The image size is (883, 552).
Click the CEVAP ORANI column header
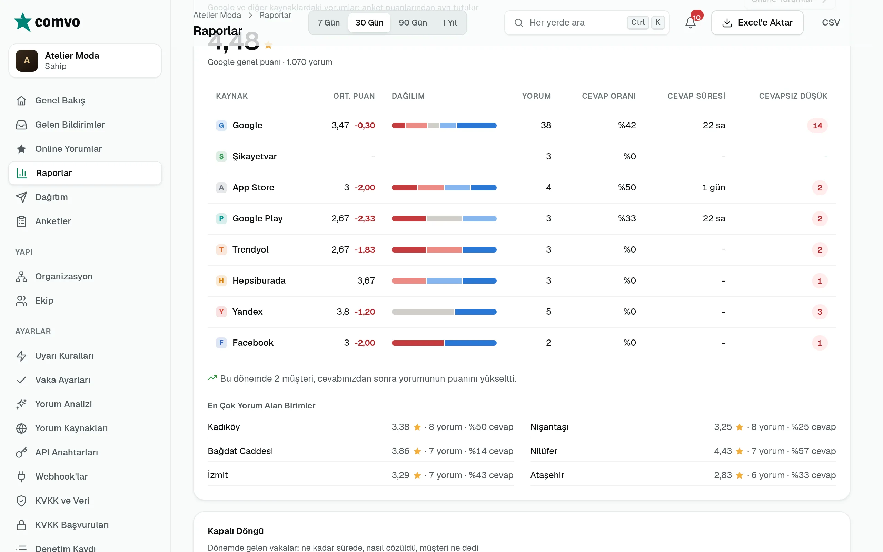[608, 96]
